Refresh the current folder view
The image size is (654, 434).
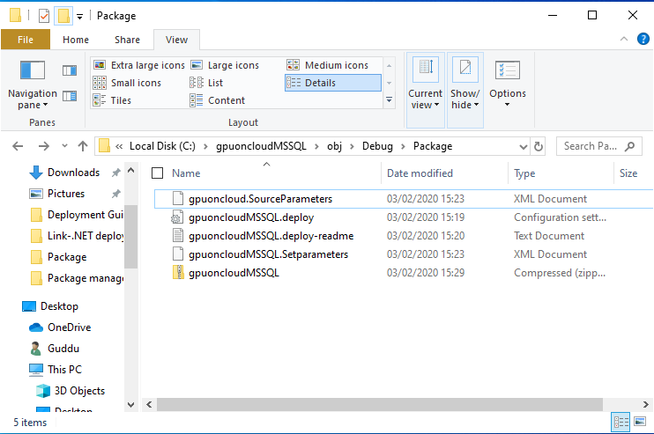tap(539, 146)
